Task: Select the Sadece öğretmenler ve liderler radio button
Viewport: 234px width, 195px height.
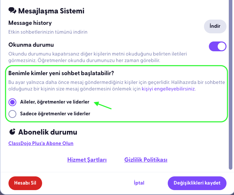Action: pyautogui.click(x=12, y=114)
